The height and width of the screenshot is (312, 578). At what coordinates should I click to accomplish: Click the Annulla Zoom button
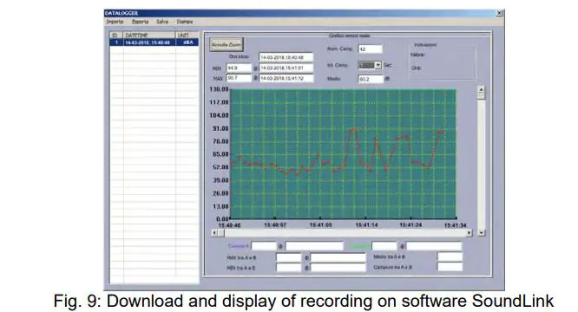(227, 44)
